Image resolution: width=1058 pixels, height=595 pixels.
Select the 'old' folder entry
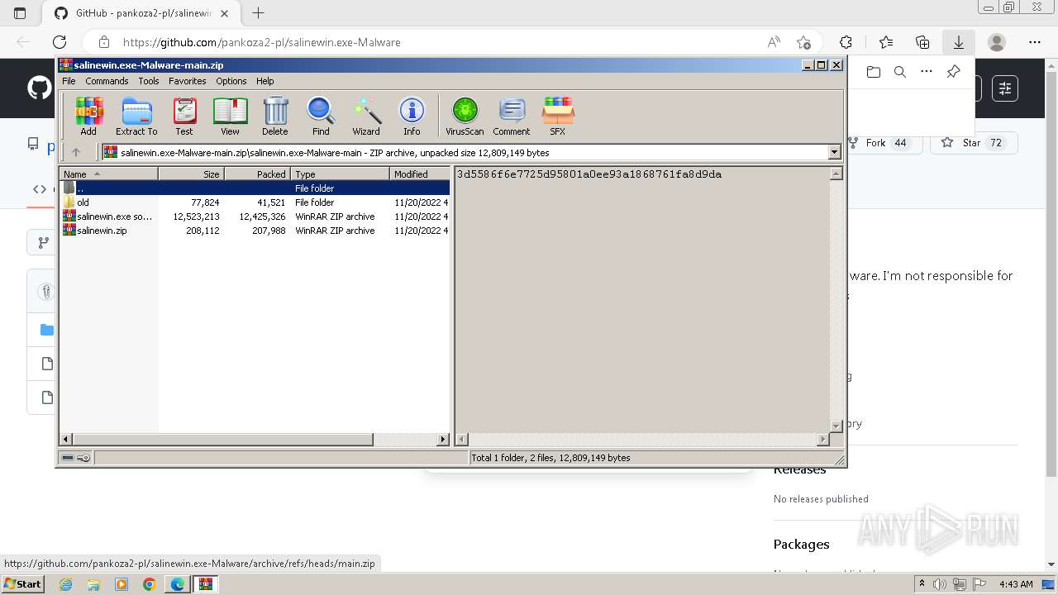255,202
